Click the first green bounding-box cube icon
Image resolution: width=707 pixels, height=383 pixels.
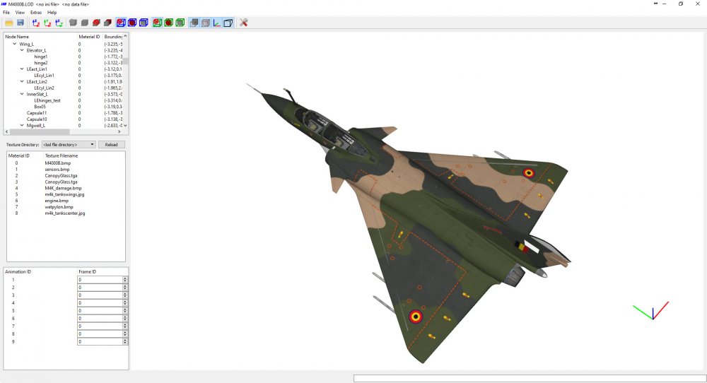tap(158, 23)
